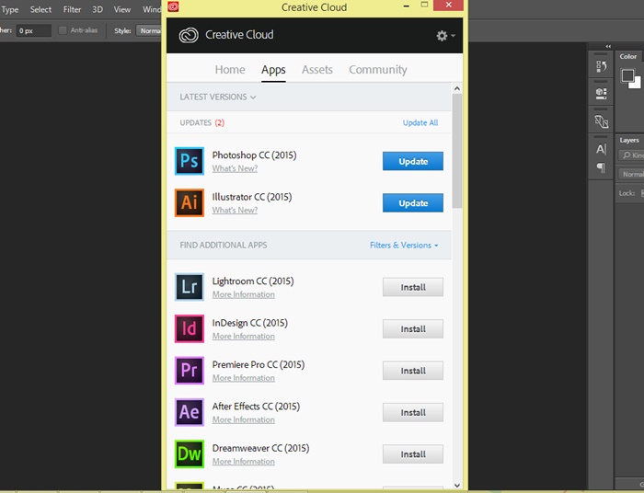The height and width of the screenshot is (493, 644).
Task: Select the Layers panel tab
Action: pos(628,141)
